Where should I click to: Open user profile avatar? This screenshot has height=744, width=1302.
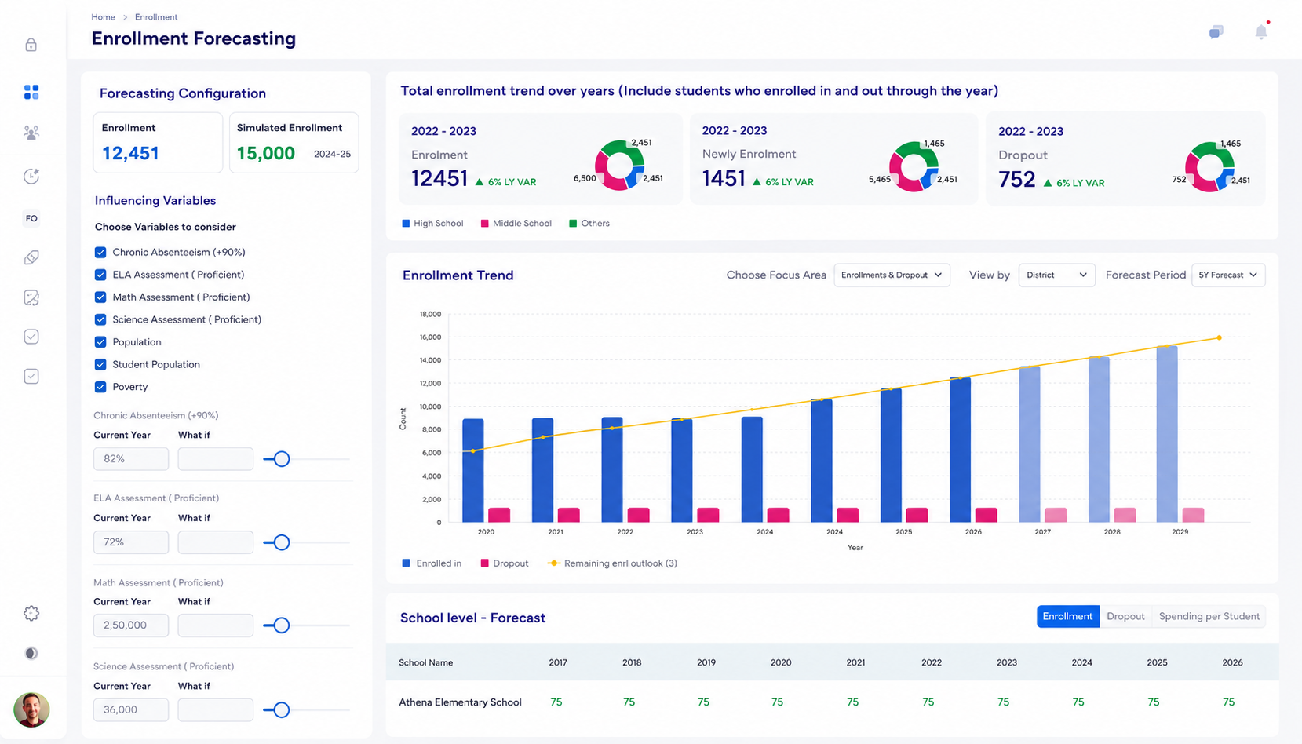tap(31, 709)
